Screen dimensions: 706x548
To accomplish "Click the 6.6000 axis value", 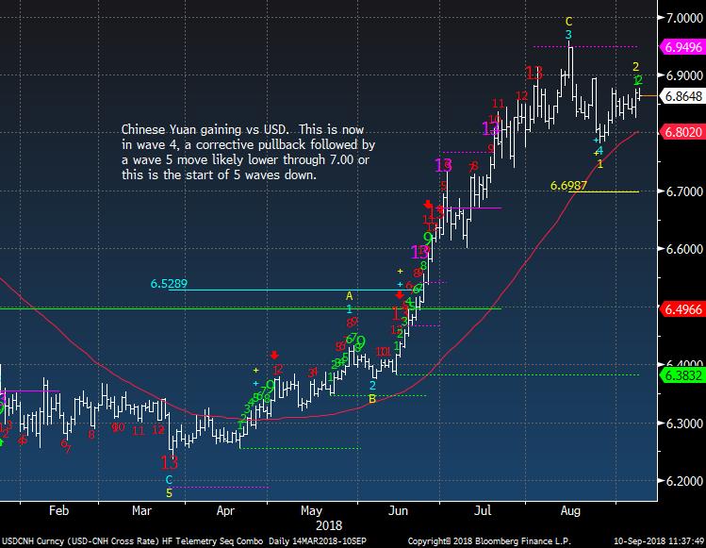I will coord(683,249).
